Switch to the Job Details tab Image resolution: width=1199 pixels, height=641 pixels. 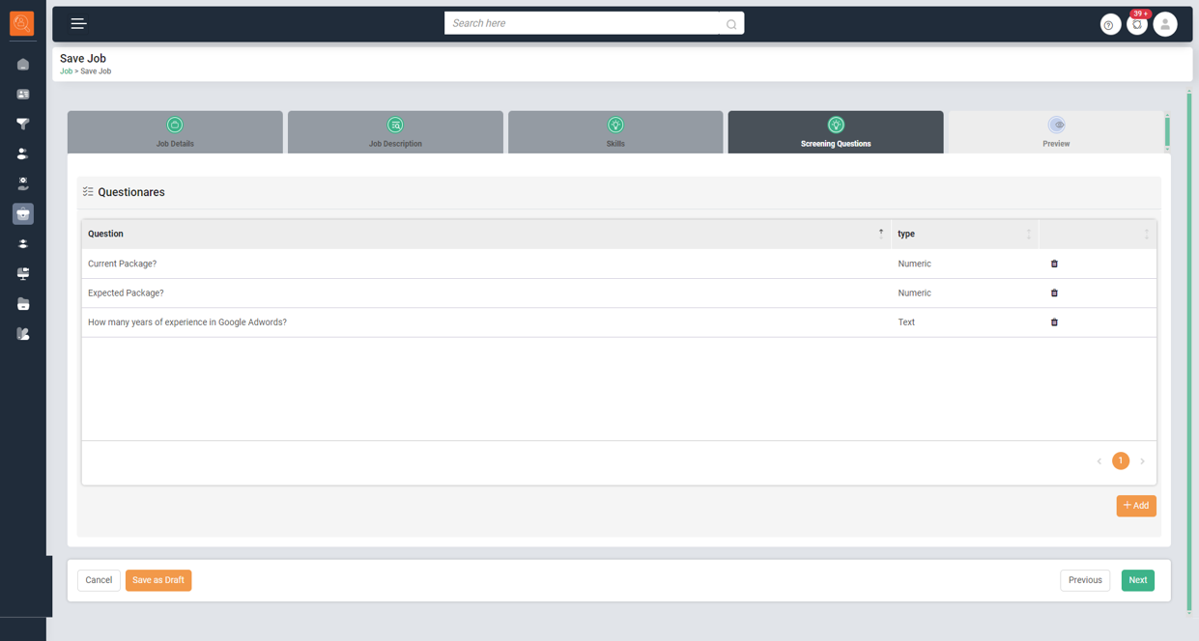[175, 132]
